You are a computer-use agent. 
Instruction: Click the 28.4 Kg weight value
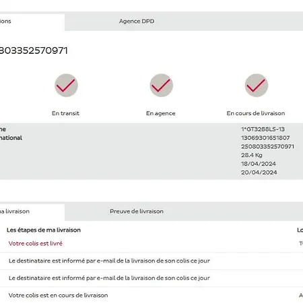tap(252, 155)
